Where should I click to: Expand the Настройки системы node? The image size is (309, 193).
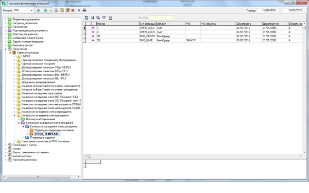6,160
